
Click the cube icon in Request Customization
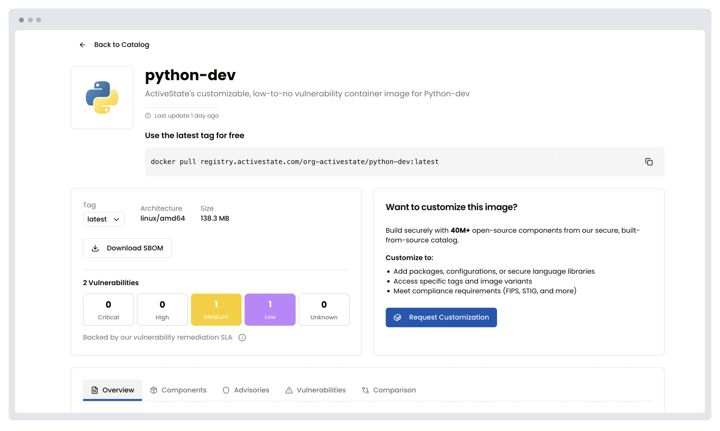[x=397, y=317]
